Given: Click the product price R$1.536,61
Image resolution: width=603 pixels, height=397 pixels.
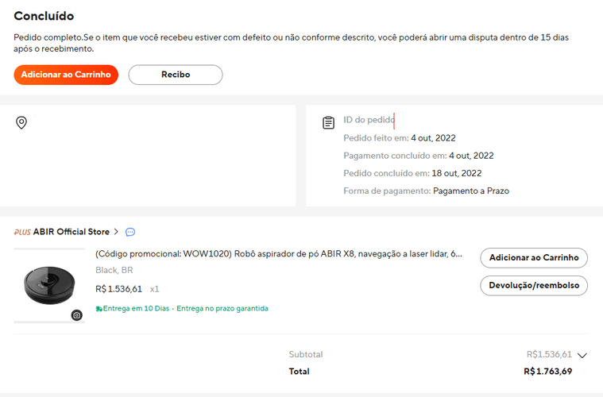Looking at the screenshot, I should click(118, 289).
